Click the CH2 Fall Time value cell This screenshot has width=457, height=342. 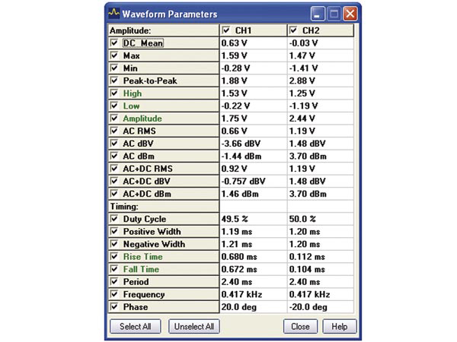click(x=320, y=269)
